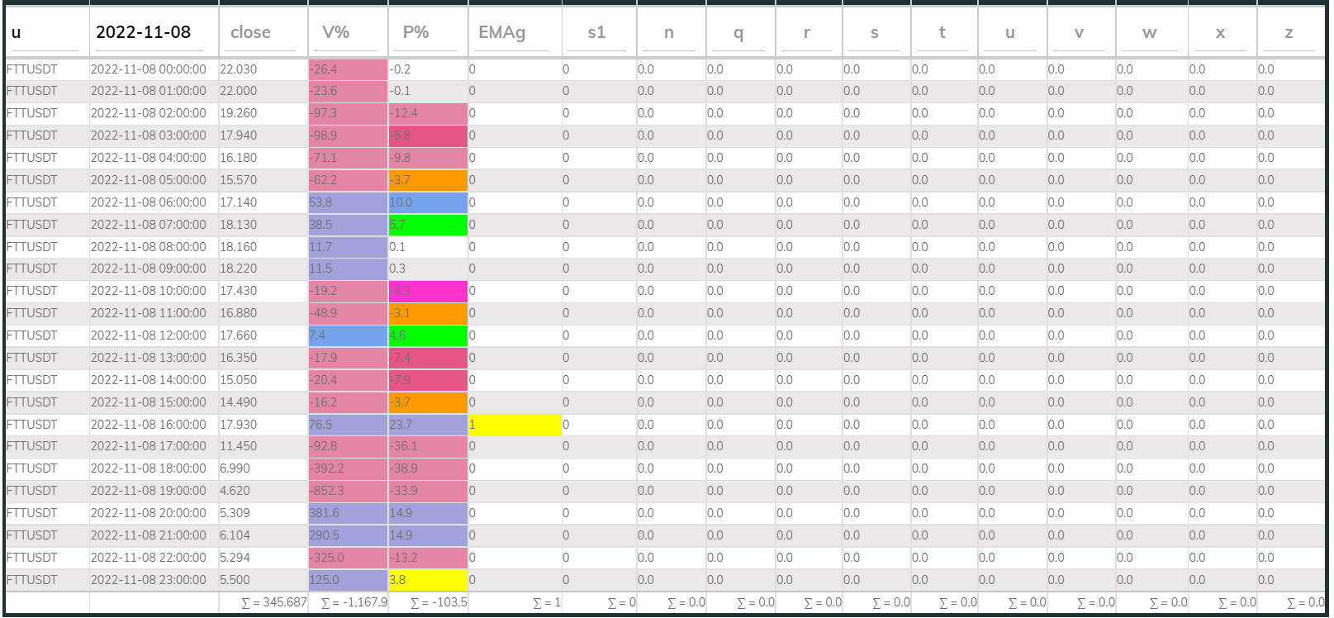Select the yellow P% cell with 3.8
Image resolution: width=1334 pixels, height=618 pixels.
coord(428,580)
